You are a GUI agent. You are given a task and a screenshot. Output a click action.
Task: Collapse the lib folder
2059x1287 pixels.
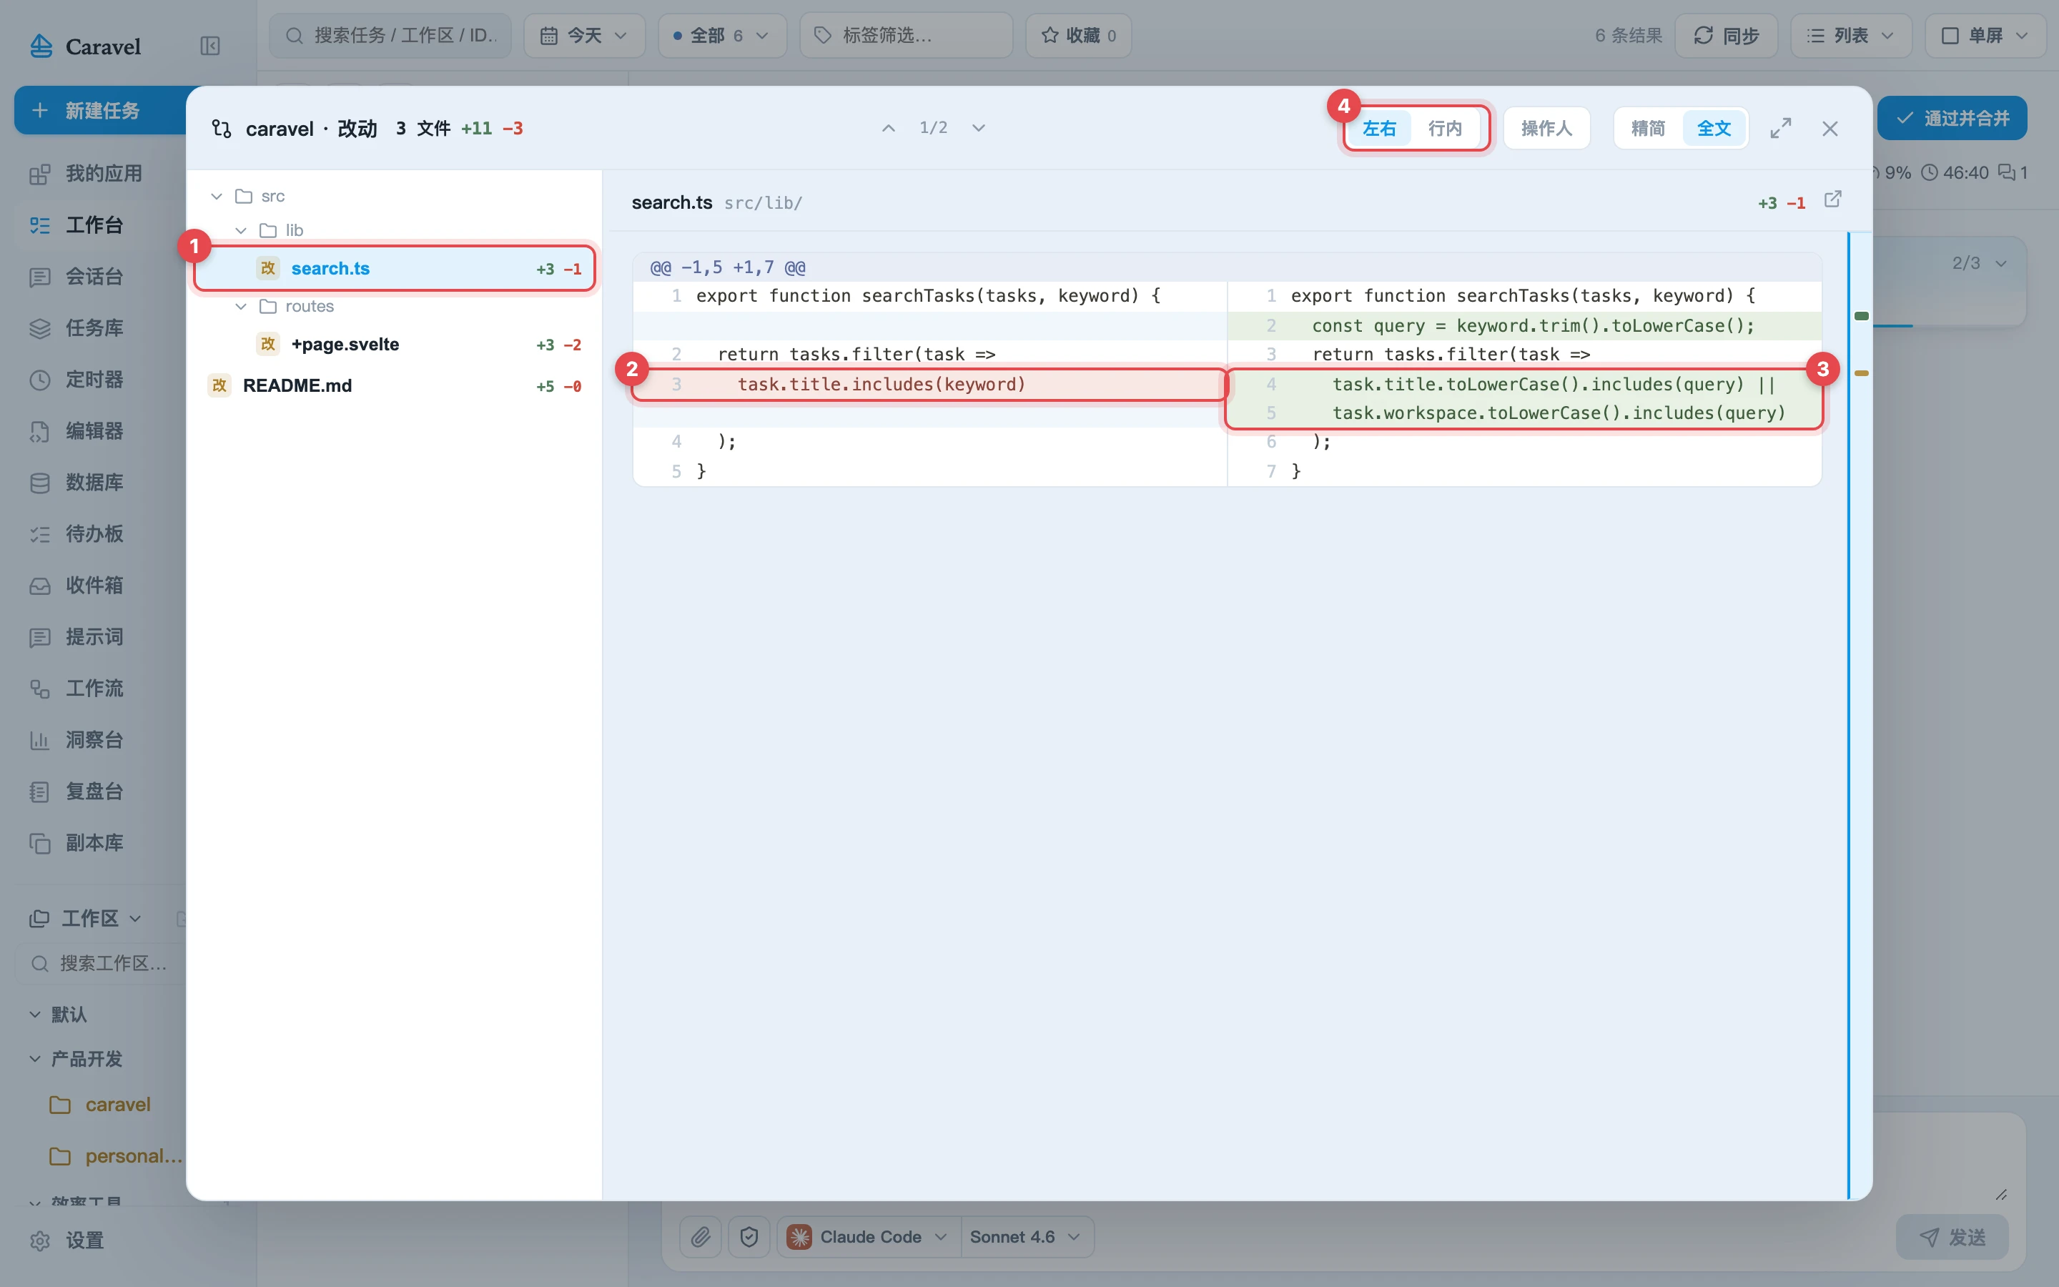pyautogui.click(x=241, y=231)
